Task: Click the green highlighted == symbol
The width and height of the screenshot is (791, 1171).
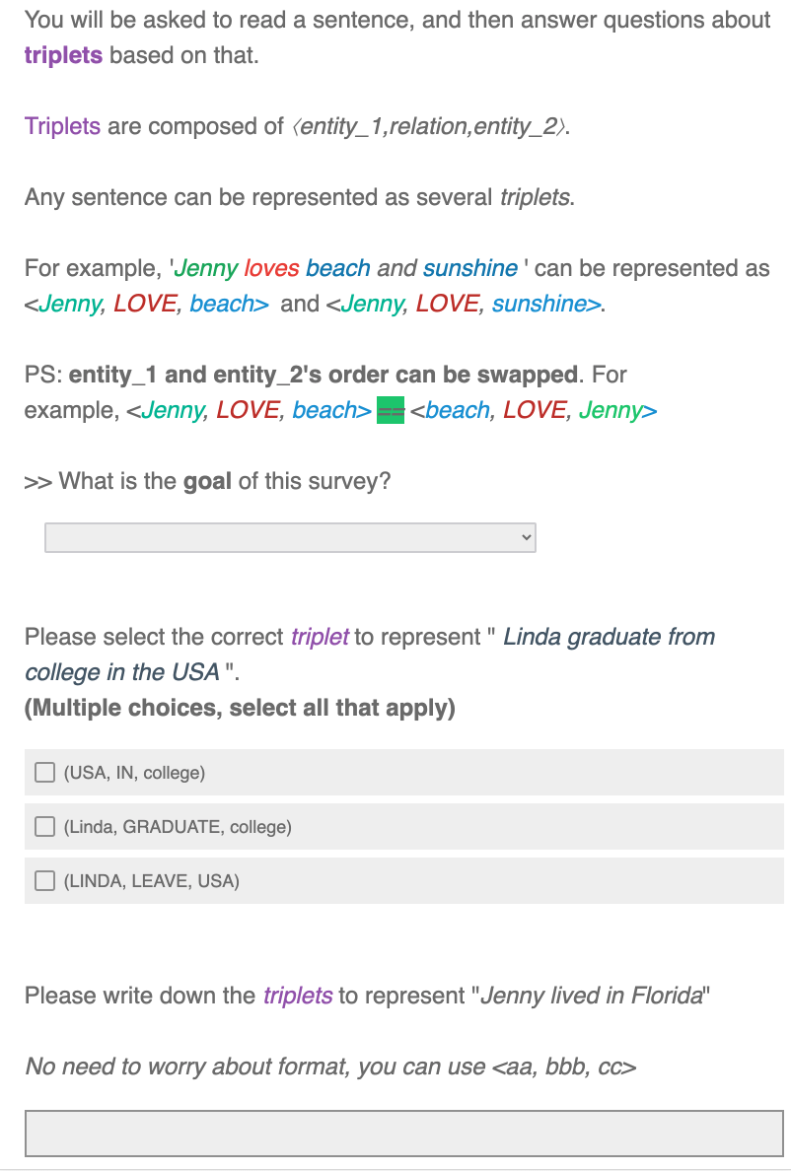Action: [390, 410]
